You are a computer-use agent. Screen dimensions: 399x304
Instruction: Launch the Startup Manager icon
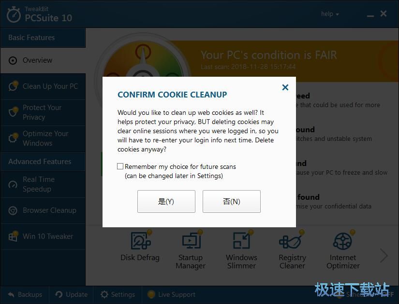coord(192,240)
